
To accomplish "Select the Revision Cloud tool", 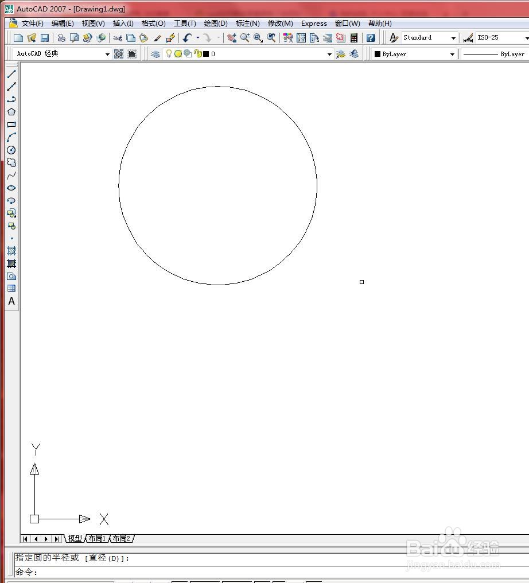I will coord(11,162).
